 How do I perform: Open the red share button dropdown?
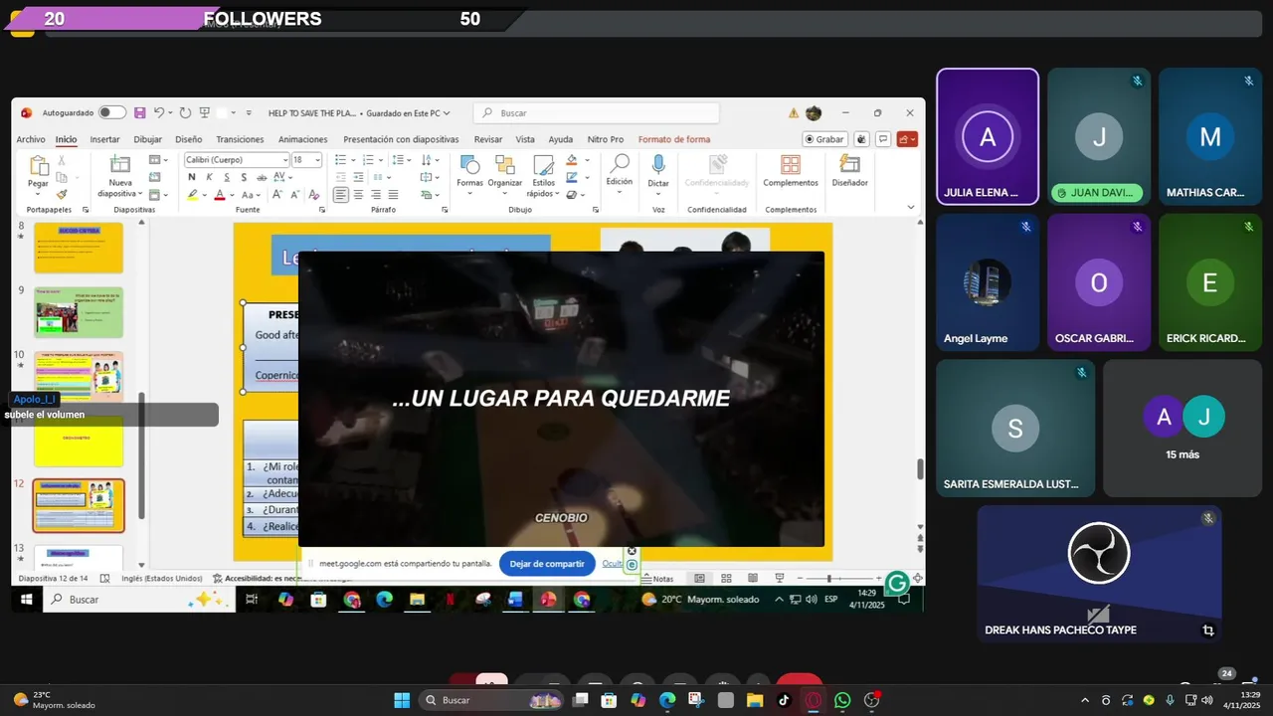[907, 139]
